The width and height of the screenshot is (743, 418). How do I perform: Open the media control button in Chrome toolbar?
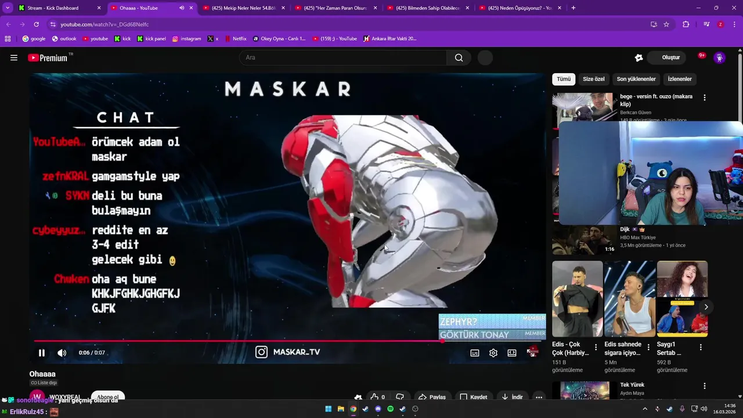click(x=706, y=24)
